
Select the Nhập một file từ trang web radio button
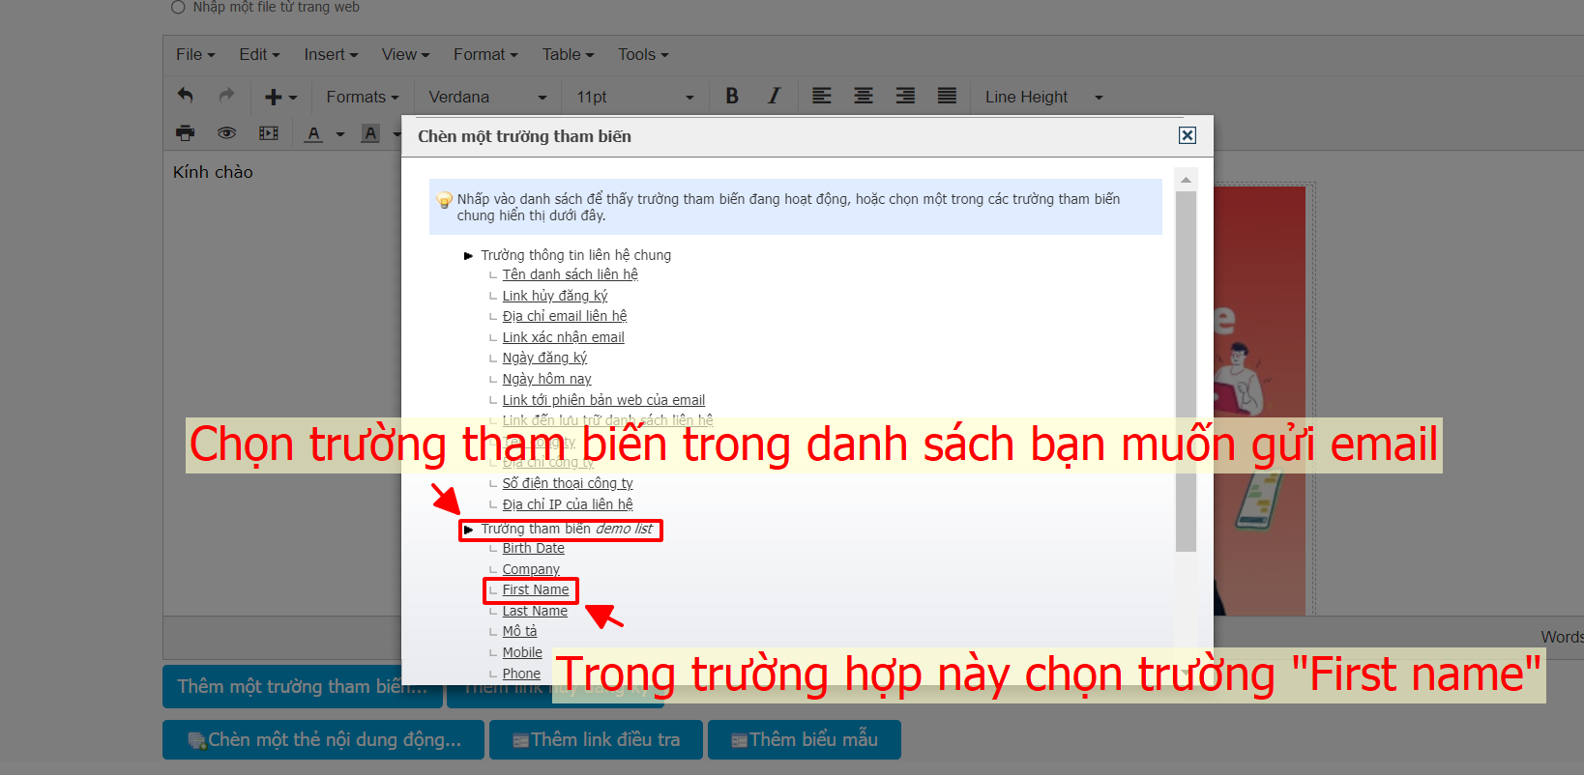click(178, 7)
